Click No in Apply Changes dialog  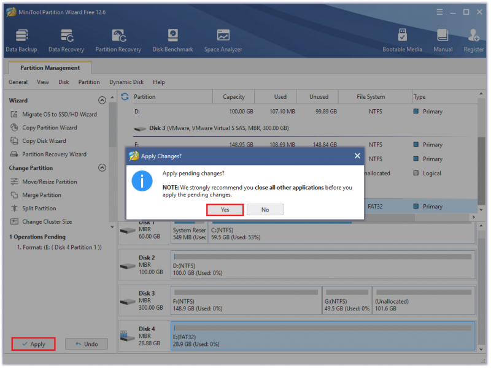(x=265, y=210)
